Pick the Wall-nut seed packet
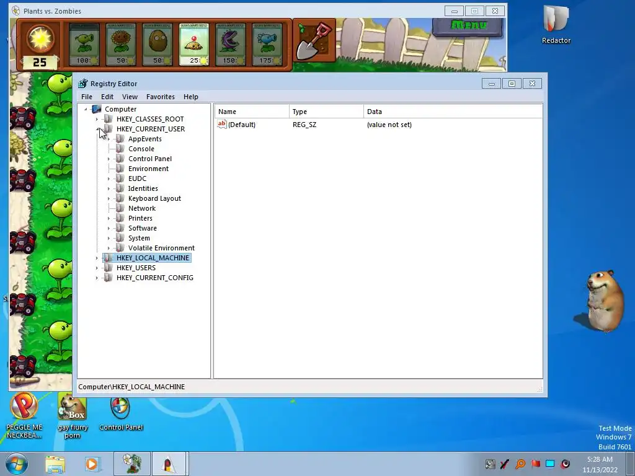The image size is (635, 476). point(157,44)
